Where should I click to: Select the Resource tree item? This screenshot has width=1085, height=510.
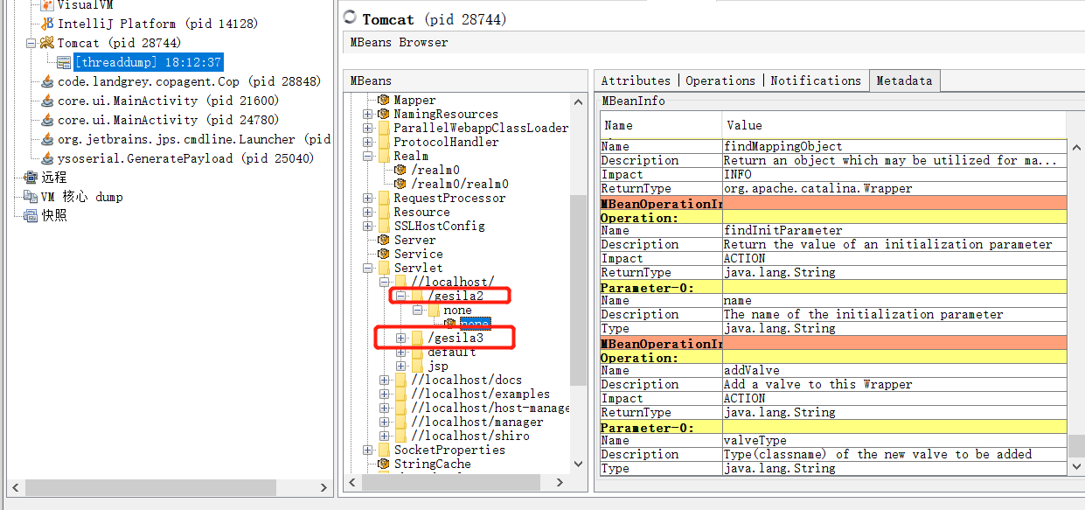[x=421, y=212]
